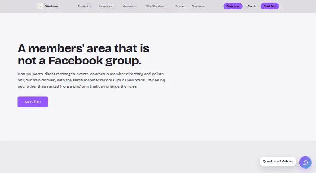Open the Compare dropdown

point(131,6)
